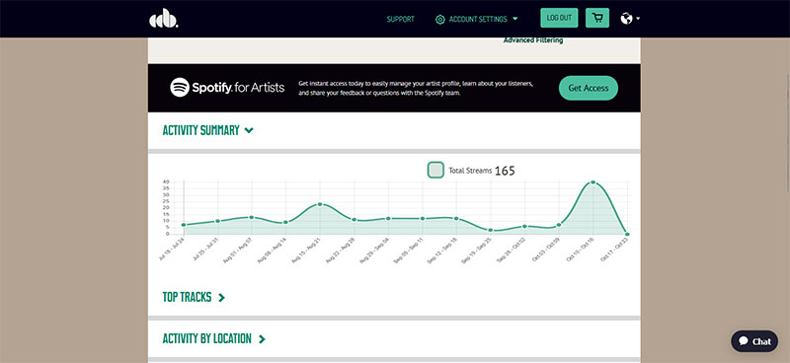Click the 165 total streams value
The image size is (790, 363).
pyautogui.click(x=505, y=171)
